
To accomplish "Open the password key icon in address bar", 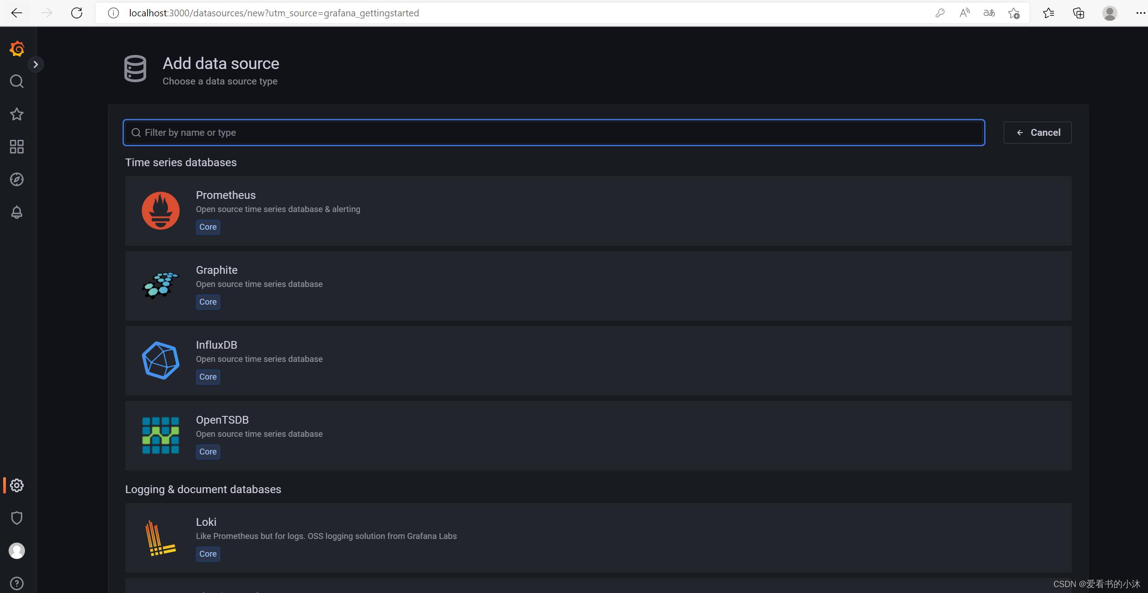I will click(x=940, y=13).
